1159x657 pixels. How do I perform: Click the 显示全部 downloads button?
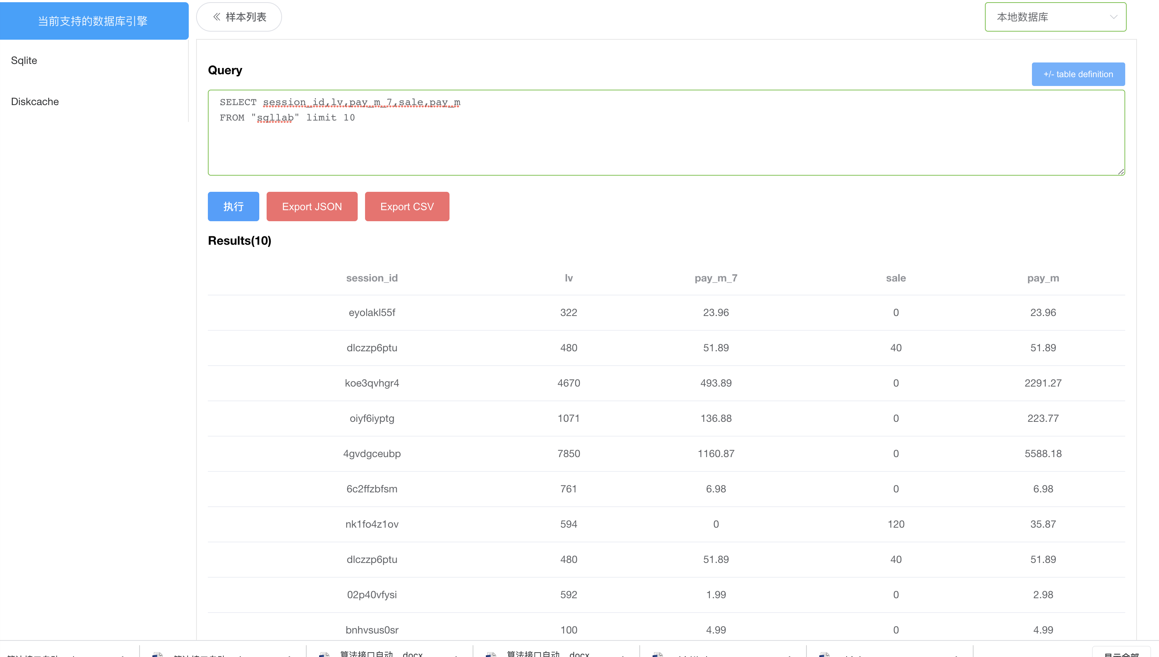(x=1121, y=653)
